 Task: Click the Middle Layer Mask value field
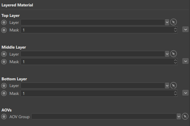tap(96, 62)
